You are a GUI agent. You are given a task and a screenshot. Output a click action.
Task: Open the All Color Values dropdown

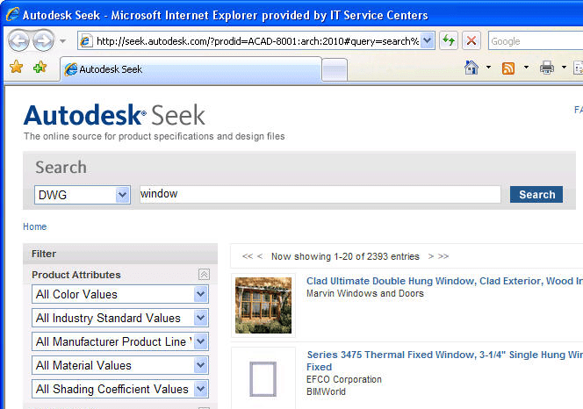pyautogui.click(x=120, y=294)
